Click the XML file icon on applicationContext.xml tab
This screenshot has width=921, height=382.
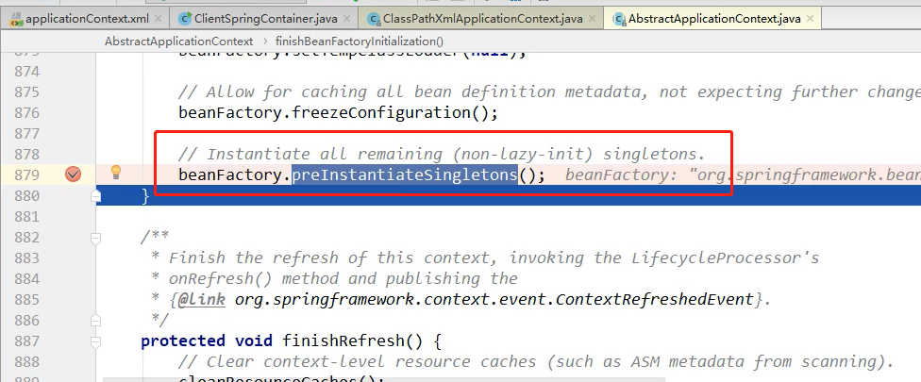tap(16, 19)
